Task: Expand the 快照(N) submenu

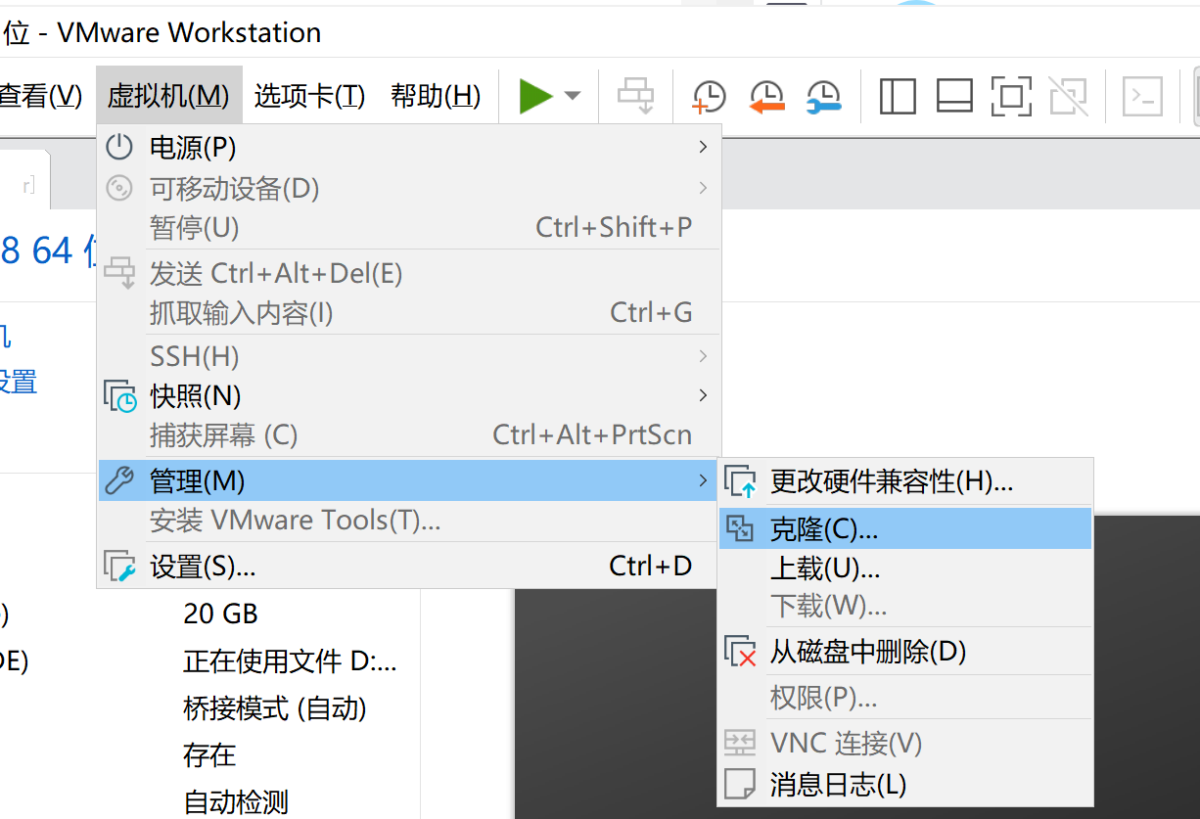Action: [x=408, y=396]
